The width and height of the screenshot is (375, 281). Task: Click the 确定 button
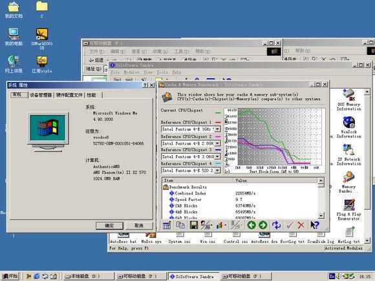[109, 226]
